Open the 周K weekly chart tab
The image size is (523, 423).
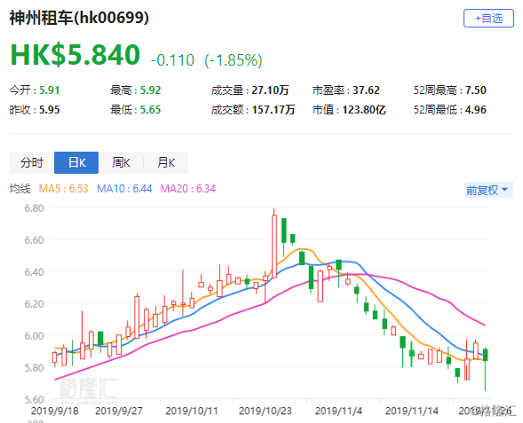[121, 162]
